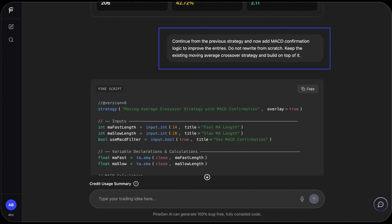This screenshot has width=392, height=224.
Task: Click the PineGen AI disclaimer text
Action: pyautogui.click(x=207, y=214)
